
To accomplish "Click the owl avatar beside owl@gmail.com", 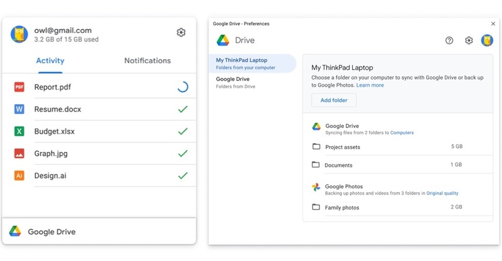I will click(19, 35).
